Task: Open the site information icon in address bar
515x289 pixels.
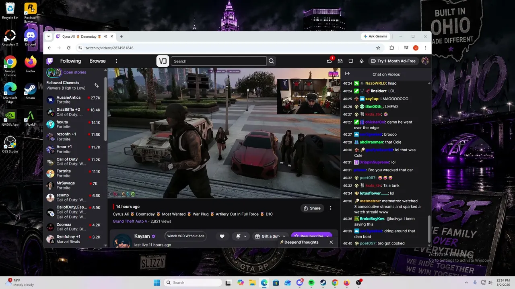Action: (80, 48)
